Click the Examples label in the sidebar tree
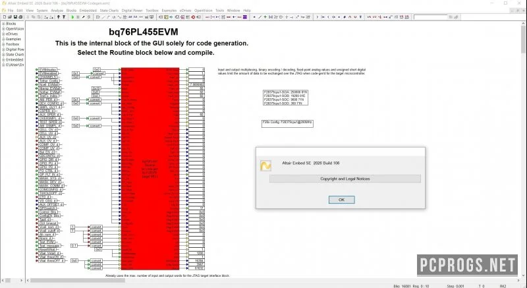527x288 pixels. coord(13,39)
